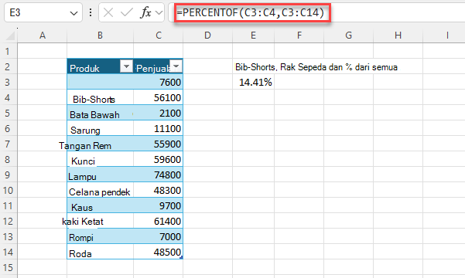This screenshot has height=278, width=465.
Task: Click the Rompi product cell
Action: (101, 236)
